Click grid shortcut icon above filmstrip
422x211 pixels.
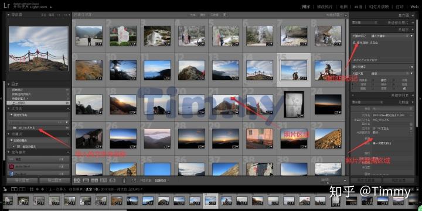pos(32,189)
